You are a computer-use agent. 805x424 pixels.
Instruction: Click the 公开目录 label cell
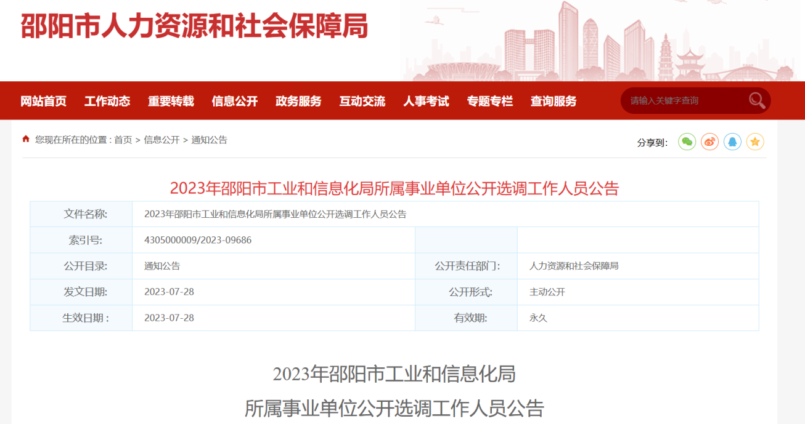tap(81, 266)
